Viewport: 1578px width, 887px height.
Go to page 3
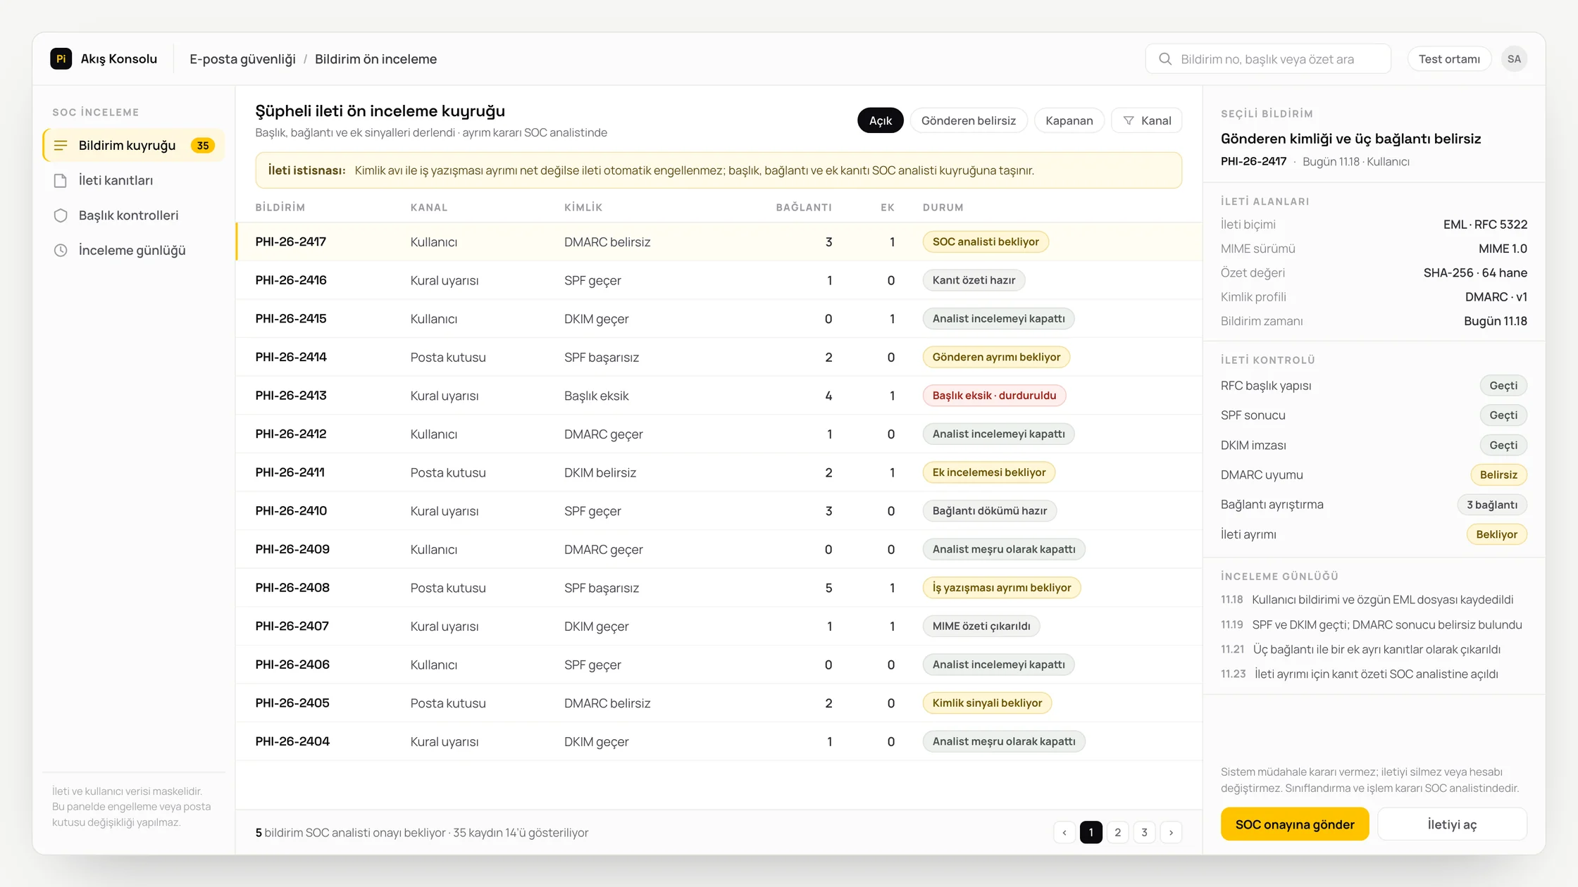[1145, 833]
